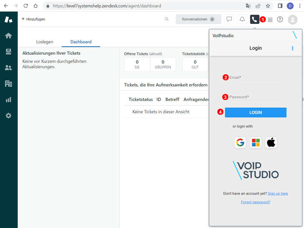Open the Admin settings gear icon
Screen dimensions: 304x228
8,116
